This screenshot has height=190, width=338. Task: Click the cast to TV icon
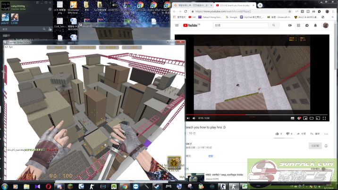[318, 118]
